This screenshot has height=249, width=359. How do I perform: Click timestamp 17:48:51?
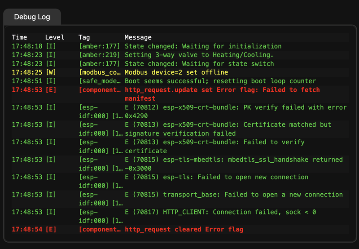(x=27, y=81)
